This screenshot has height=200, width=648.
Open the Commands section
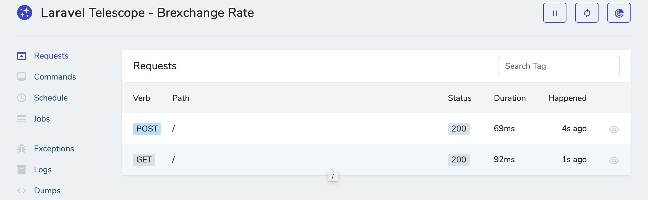click(55, 77)
